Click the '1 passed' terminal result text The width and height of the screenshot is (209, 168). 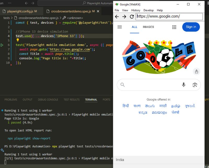tap(14, 122)
